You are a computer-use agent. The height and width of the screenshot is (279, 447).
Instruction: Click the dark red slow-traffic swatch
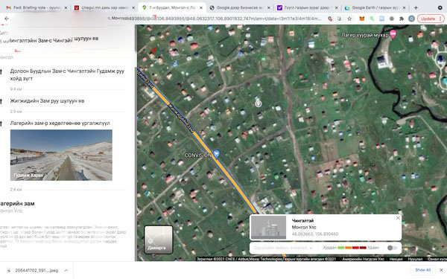click(363, 248)
